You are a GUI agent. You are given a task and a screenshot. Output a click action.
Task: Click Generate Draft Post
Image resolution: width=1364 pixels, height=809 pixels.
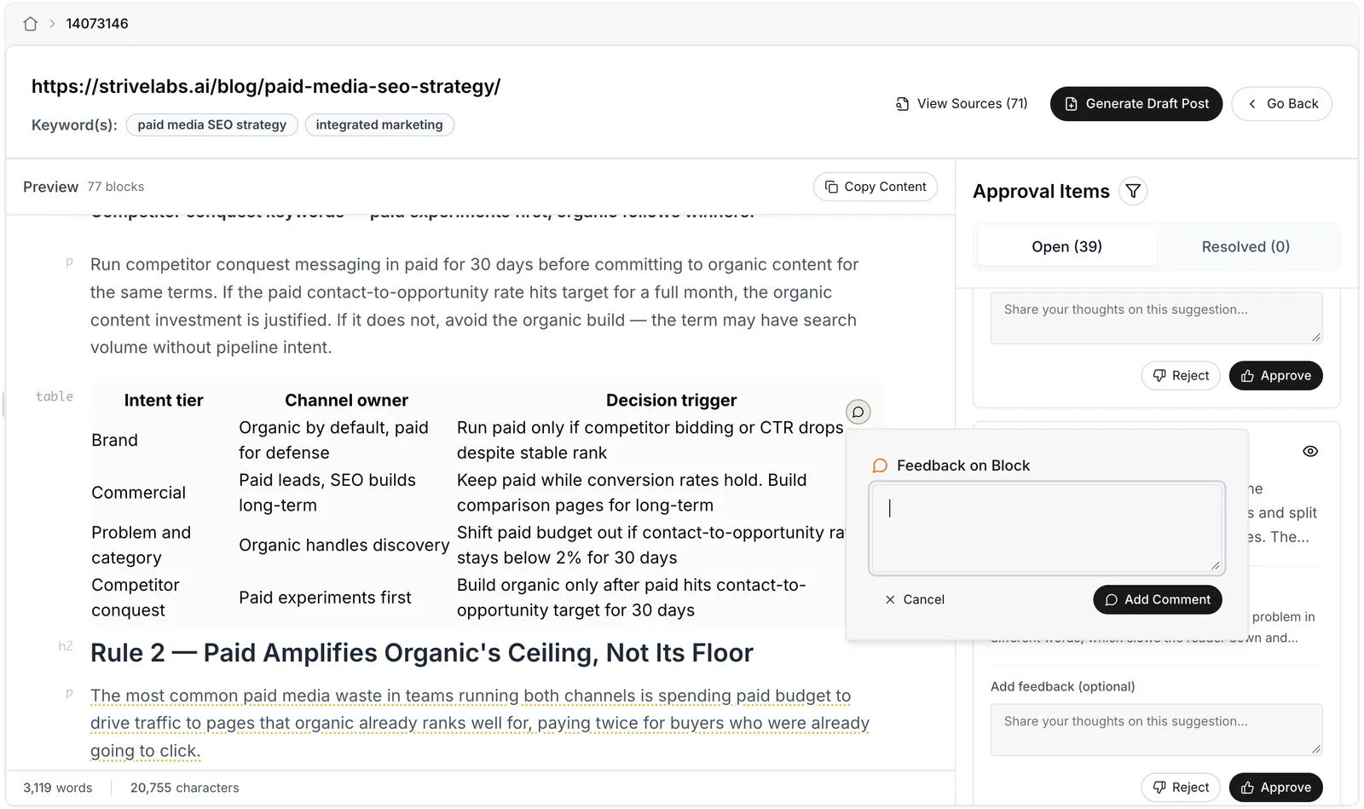(1136, 104)
